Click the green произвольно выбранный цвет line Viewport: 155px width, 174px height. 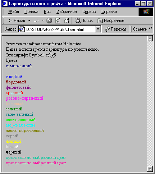click(x=36, y=158)
